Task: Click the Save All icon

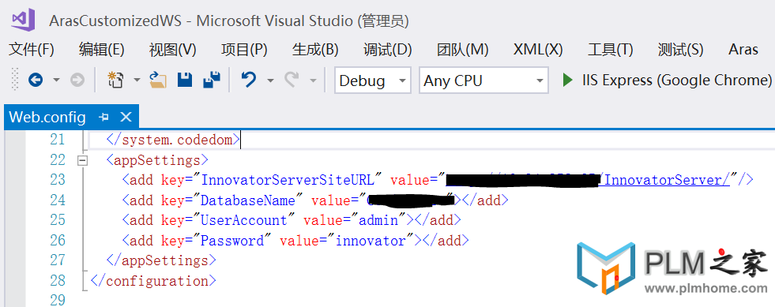Action: pos(212,80)
